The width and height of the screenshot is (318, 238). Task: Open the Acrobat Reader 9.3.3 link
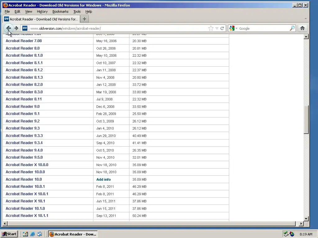24,136
